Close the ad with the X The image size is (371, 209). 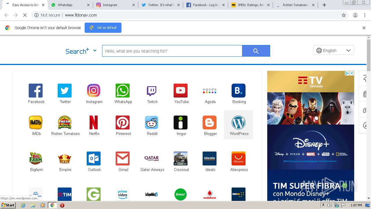[352, 73]
